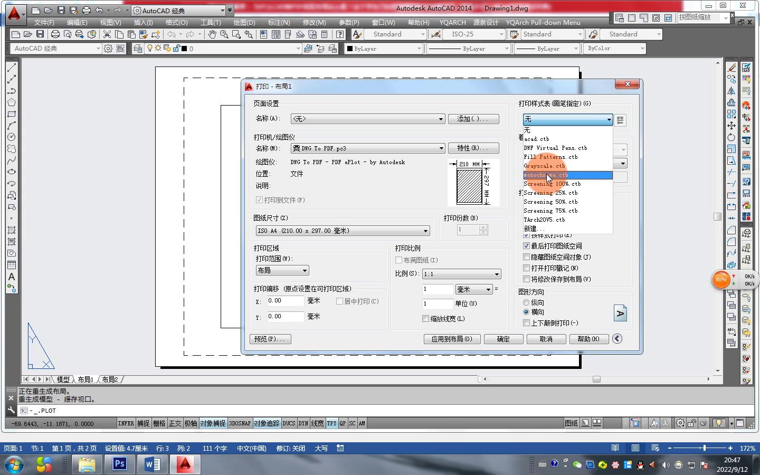The height and width of the screenshot is (475, 760).
Task: Select the Multiline Text 'A' tool
Action: tap(12, 277)
